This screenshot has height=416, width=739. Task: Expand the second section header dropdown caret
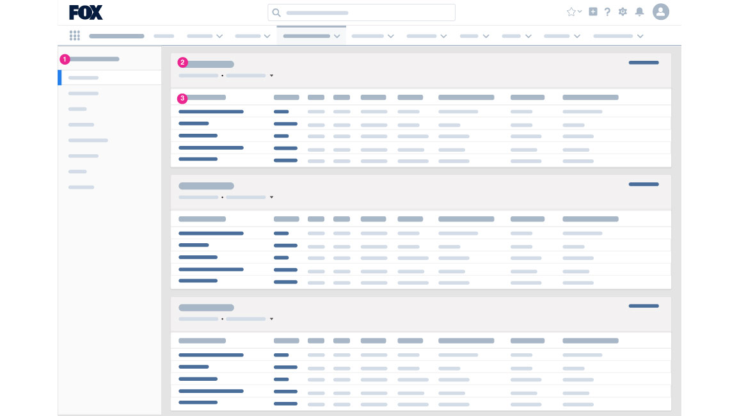(271, 197)
